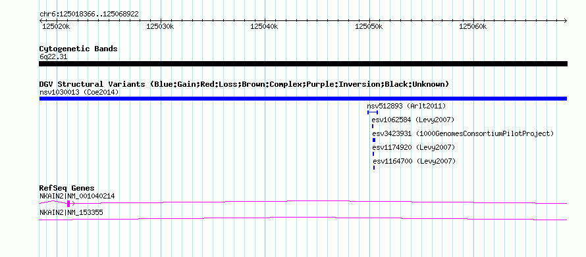This screenshot has width=586, height=257.
Task: Click the esv1062584 blue variant marker
Action: [x=373, y=126]
